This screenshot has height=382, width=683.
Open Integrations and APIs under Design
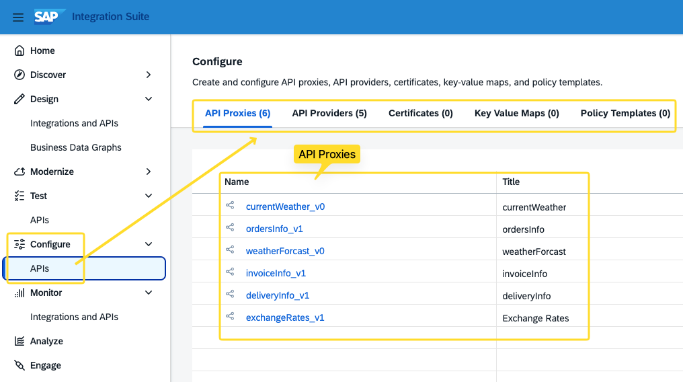(74, 123)
